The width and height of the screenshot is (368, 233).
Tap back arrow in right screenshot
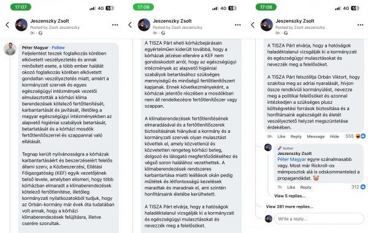pyautogui.click(x=253, y=25)
